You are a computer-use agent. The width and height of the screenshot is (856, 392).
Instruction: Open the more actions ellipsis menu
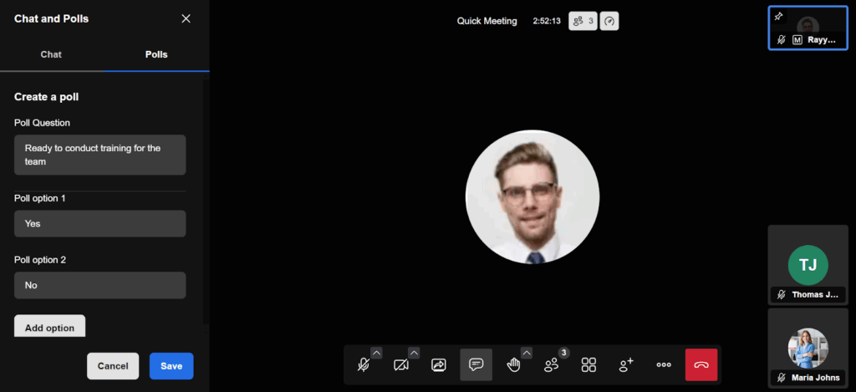pos(664,365)
